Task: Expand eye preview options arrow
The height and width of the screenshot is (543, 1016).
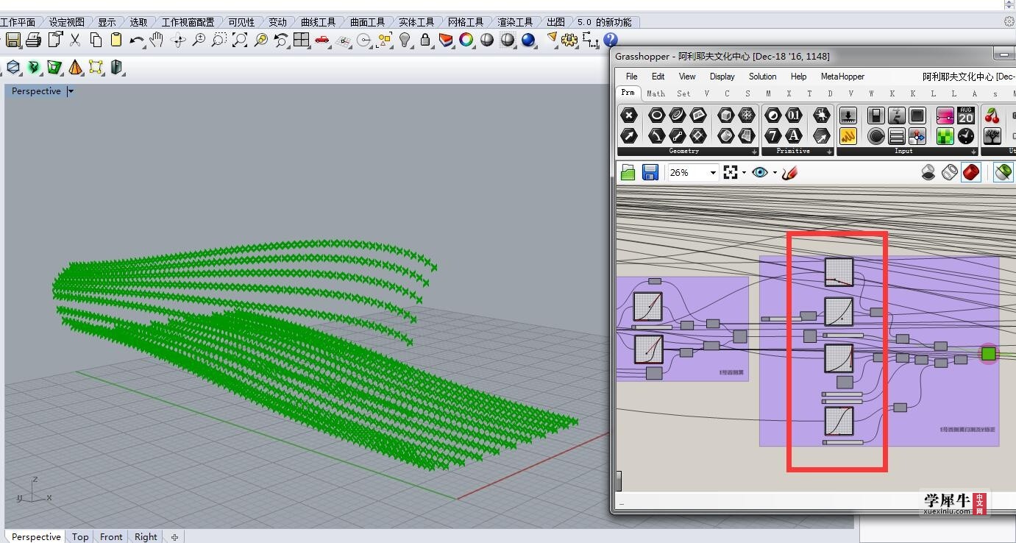Action: tap(774, 172)
